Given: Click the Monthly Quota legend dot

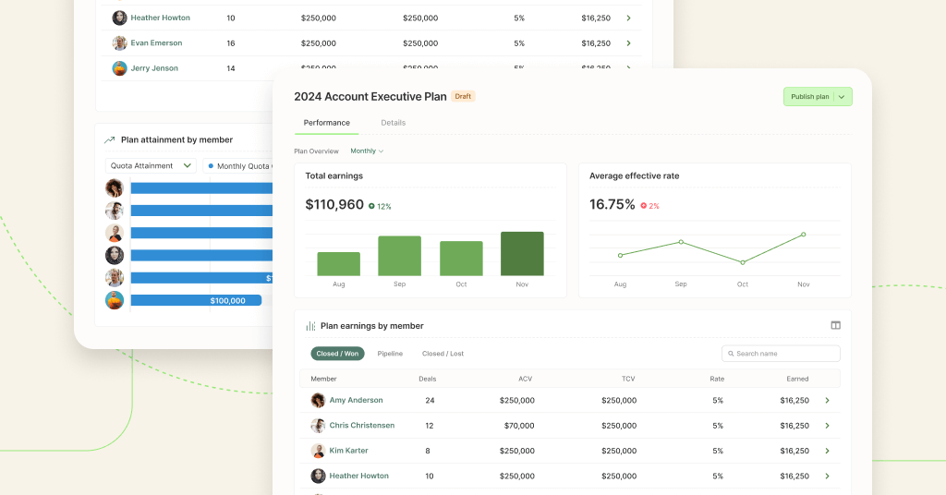Looking at the screenshot, I should (211, 166).
